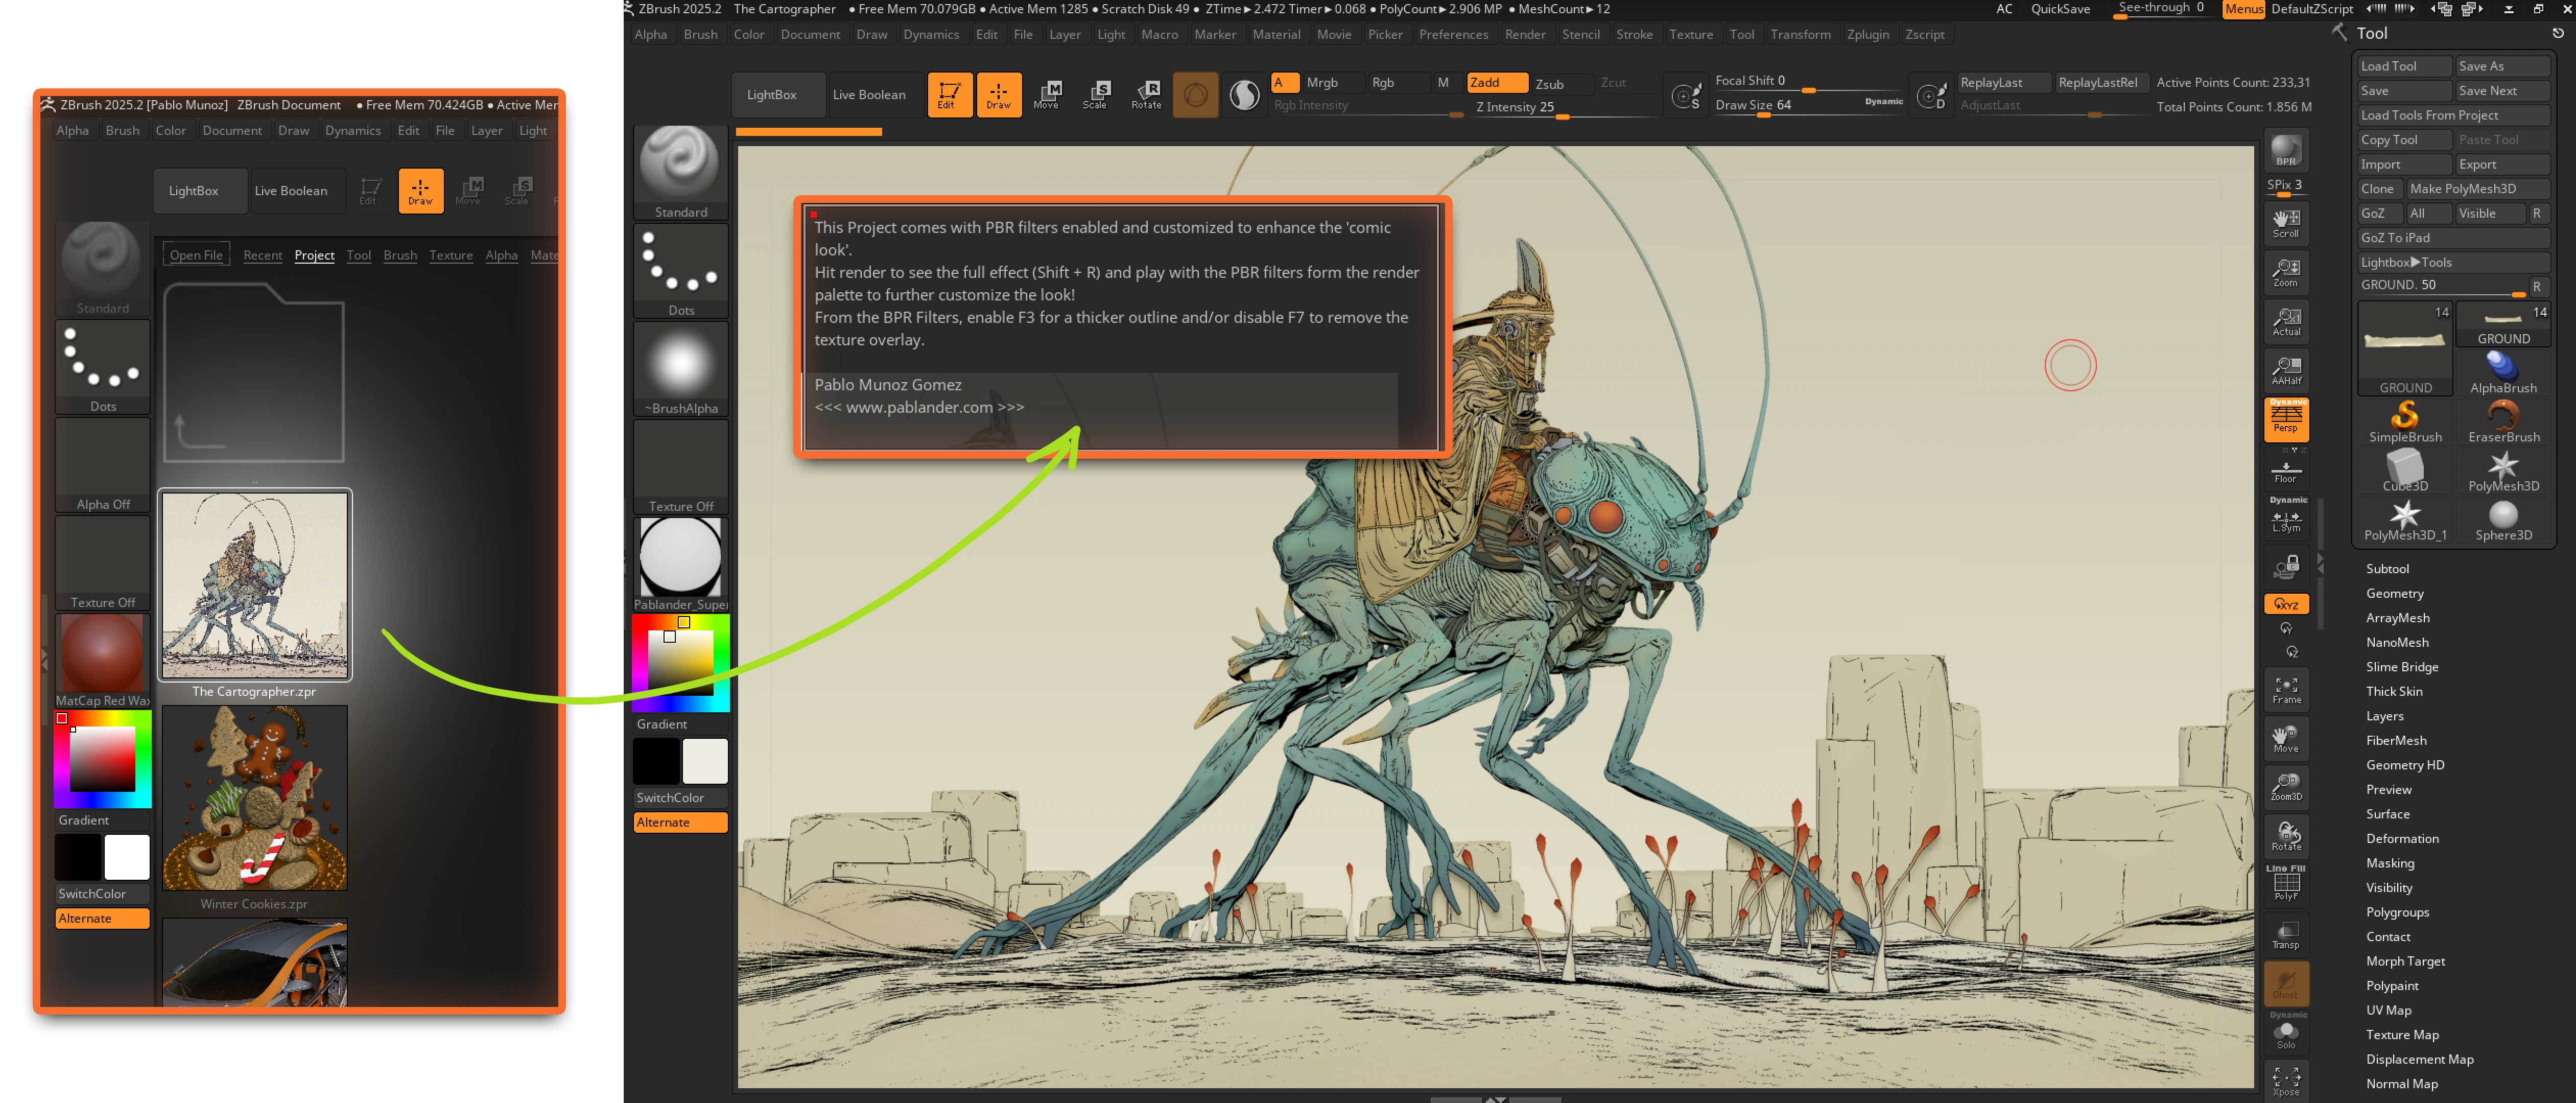Click the BPR render icon

coord(2286,150)
